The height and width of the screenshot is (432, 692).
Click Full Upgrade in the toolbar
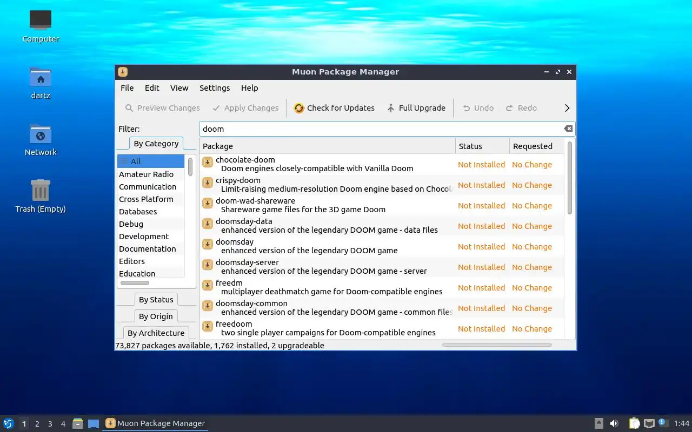[416, 108]
